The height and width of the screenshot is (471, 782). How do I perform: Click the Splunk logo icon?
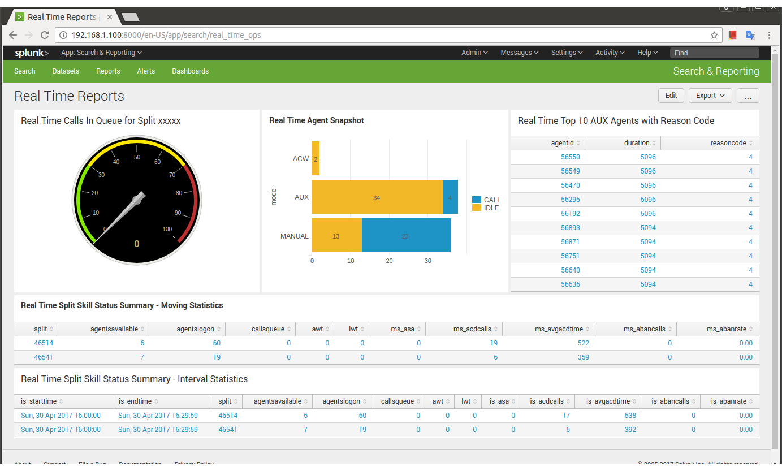pyautogui.click(x=32, y=53)
